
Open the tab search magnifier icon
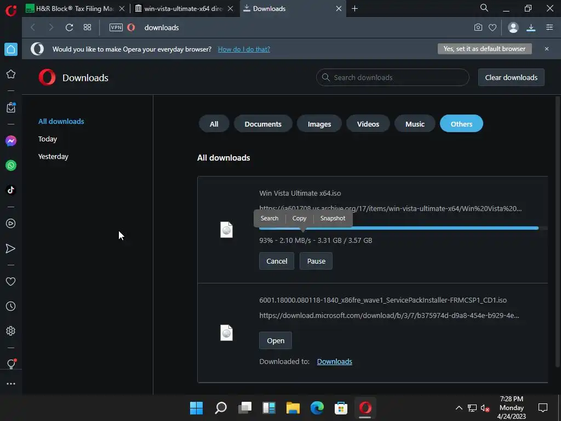click(484, 8)
